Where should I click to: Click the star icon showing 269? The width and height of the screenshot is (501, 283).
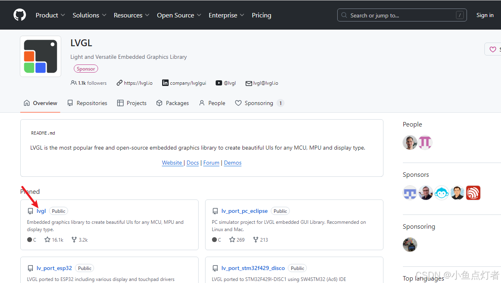click(x=232, y=240)
